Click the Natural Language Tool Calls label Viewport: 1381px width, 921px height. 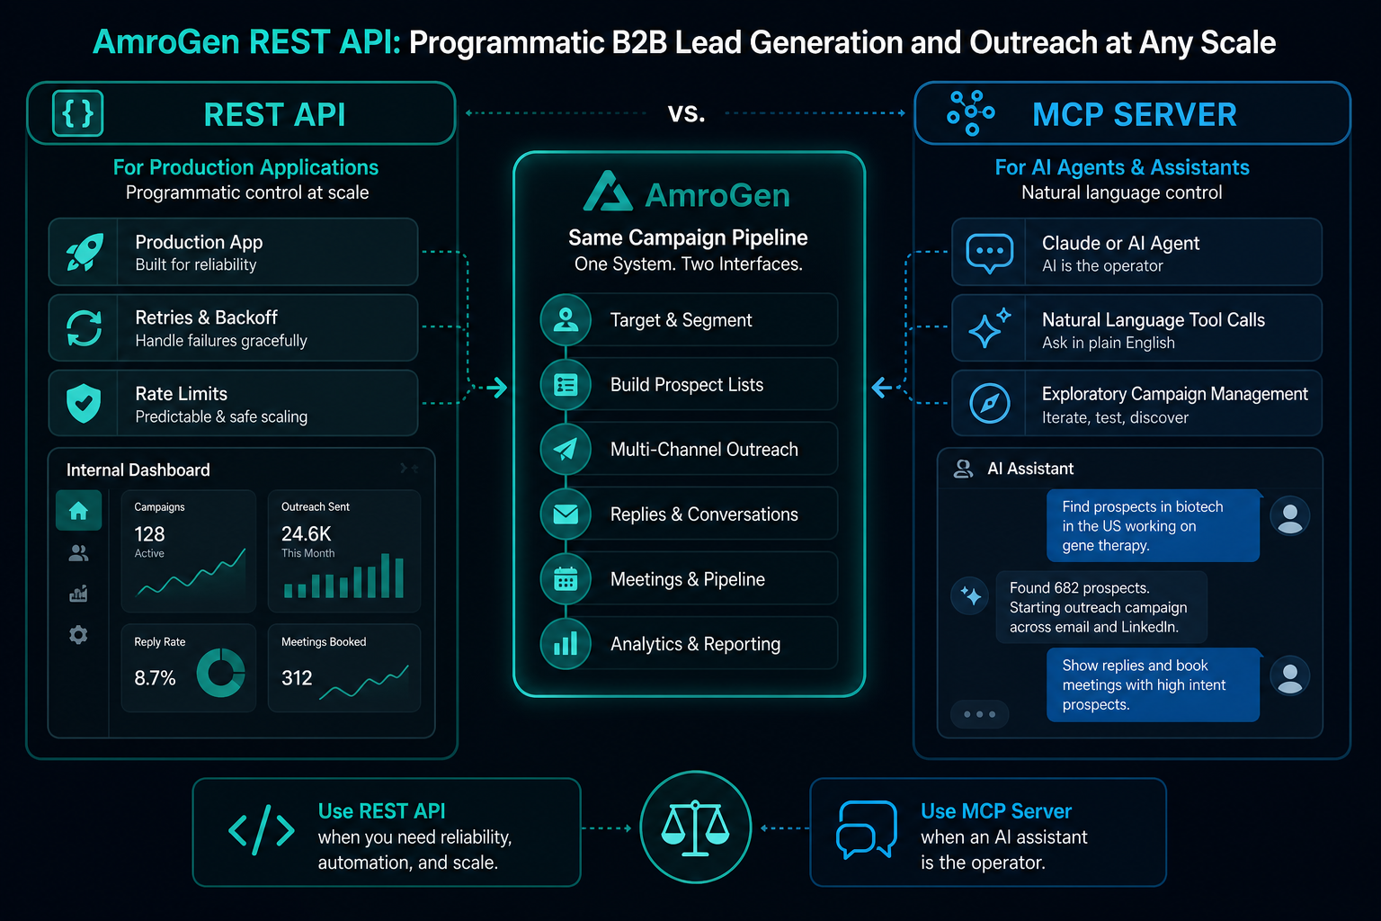tap(1153, 319)
